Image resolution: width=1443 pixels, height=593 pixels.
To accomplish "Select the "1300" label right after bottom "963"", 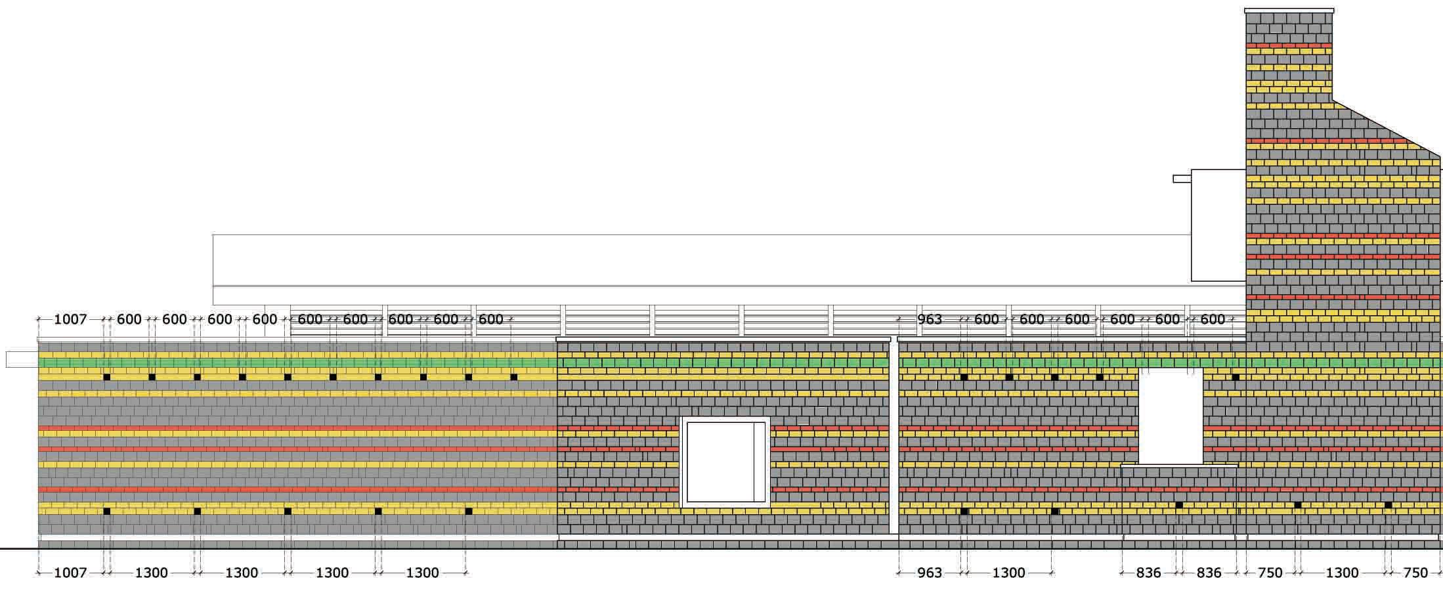I will tap(1008, 573).
